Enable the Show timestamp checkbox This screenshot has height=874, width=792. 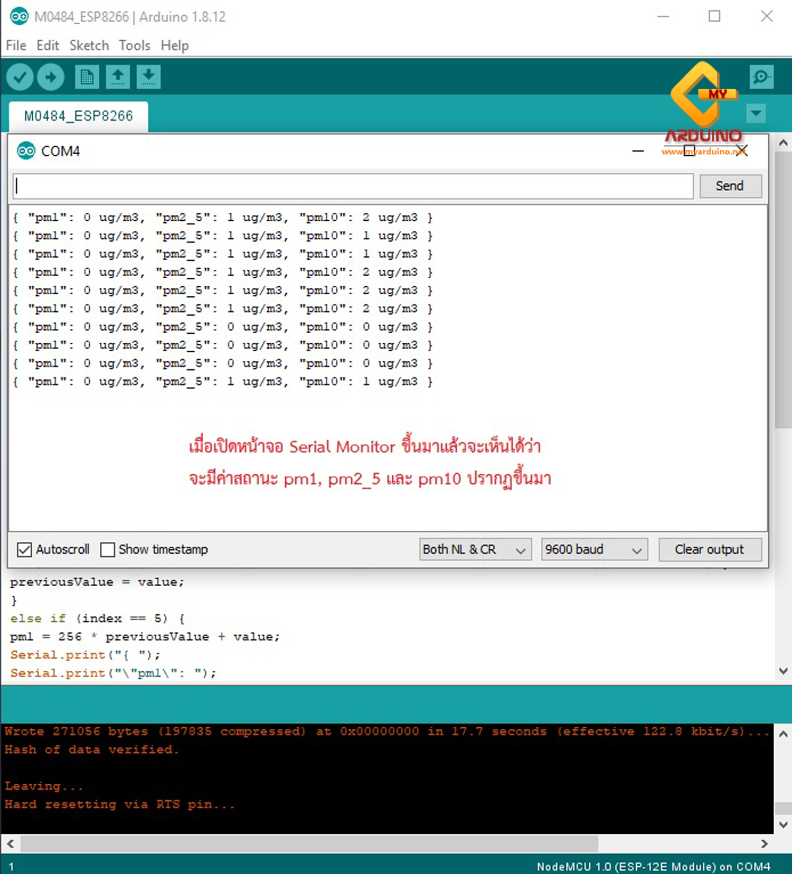point(108,550)
